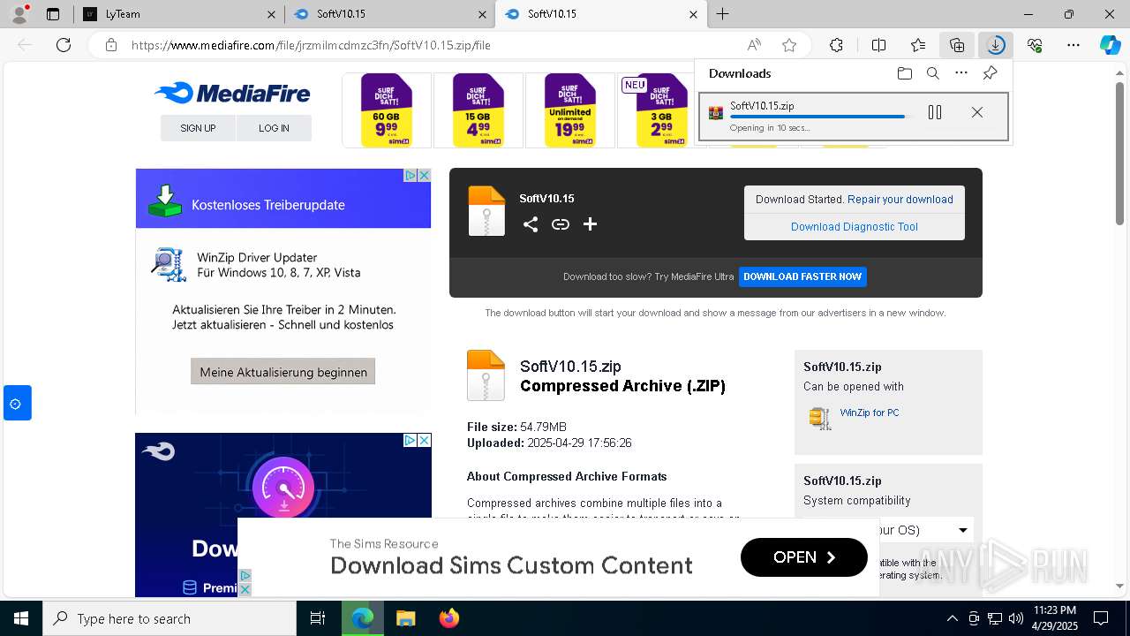Open the Windows Start menu
Screen dimensions: 1130x636
pyautogui.click(x=21, y=618)
